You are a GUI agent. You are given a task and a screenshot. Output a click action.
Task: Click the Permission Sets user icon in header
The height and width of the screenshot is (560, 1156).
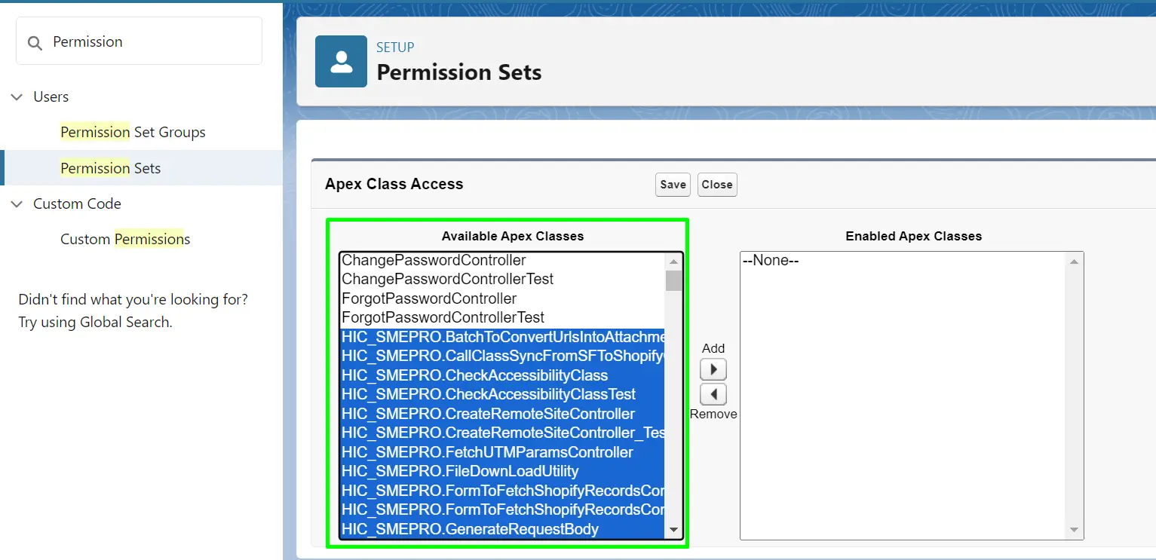[341, 61]
